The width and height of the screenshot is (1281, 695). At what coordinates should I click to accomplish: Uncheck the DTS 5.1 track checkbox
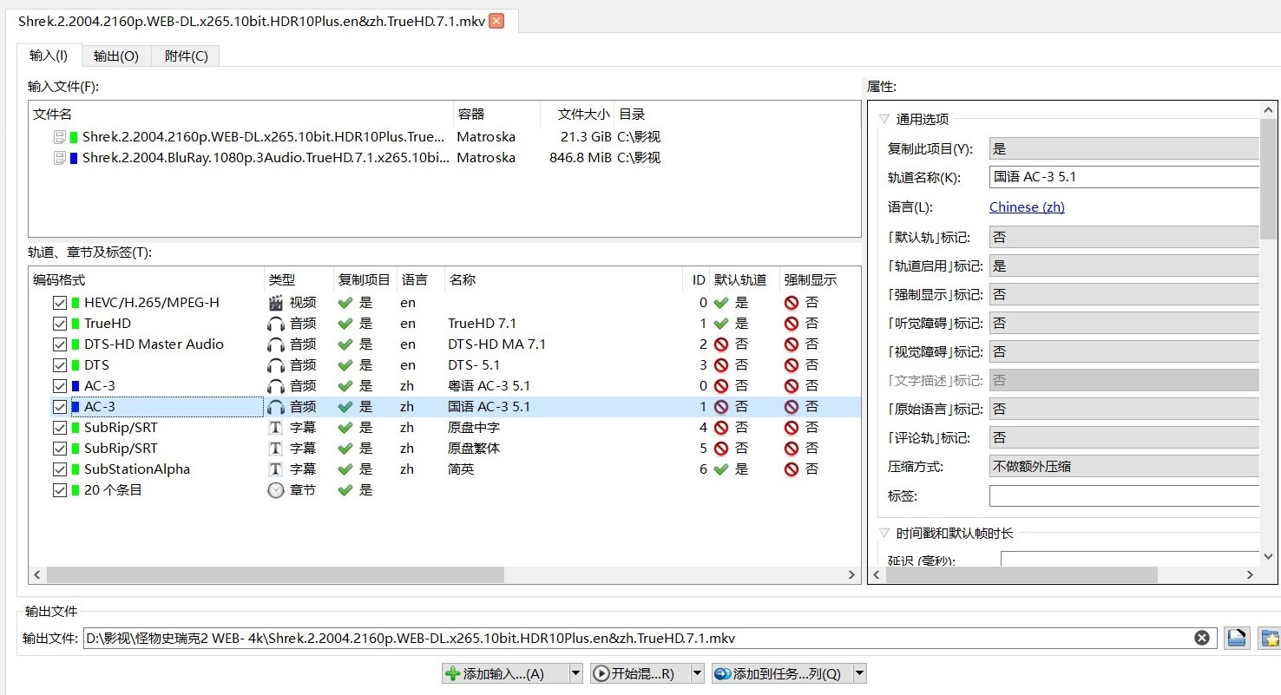60,365
